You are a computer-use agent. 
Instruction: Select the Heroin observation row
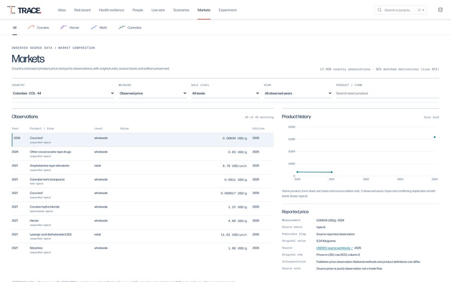pyautogui.click(x=143, y=223)
